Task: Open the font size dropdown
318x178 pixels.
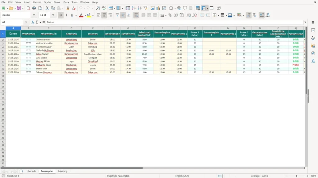Action: coord(53,15)
